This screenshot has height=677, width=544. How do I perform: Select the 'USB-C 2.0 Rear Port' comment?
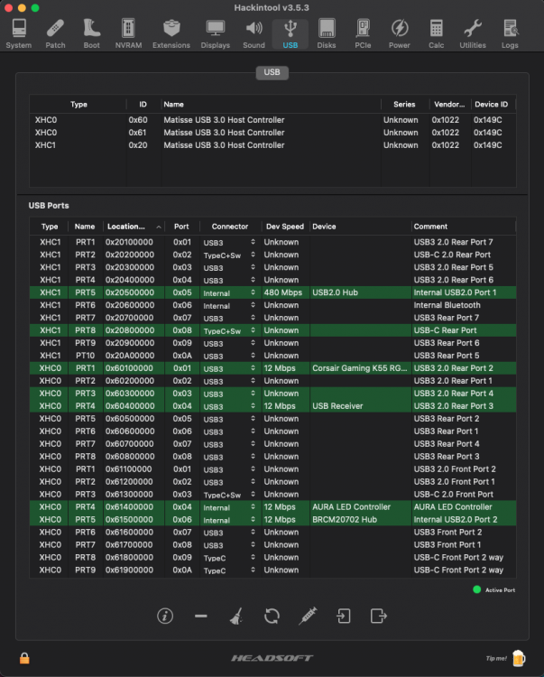pyautogui.click(x=452, y=255)
